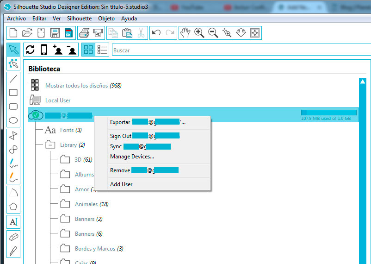This screenshot has width=371, height=264.
Task: Open the Objeto menu
Action: tap(106, 19)
